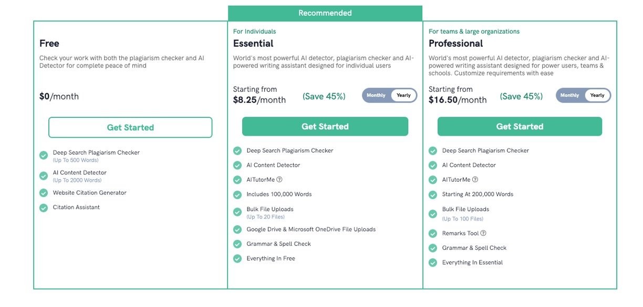Click the Essential plan heading

(253, 43)
